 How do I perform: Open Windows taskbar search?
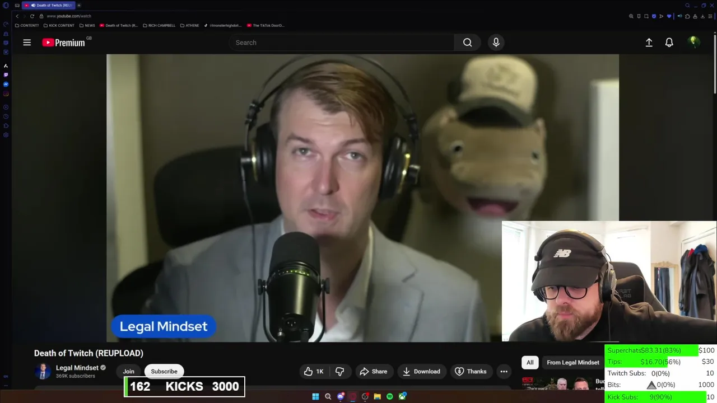(328, 396)
